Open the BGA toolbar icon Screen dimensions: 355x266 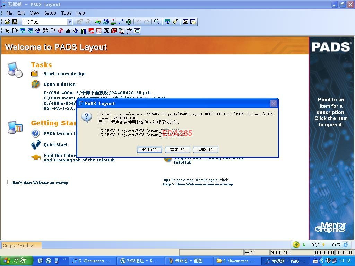[129, 22]
